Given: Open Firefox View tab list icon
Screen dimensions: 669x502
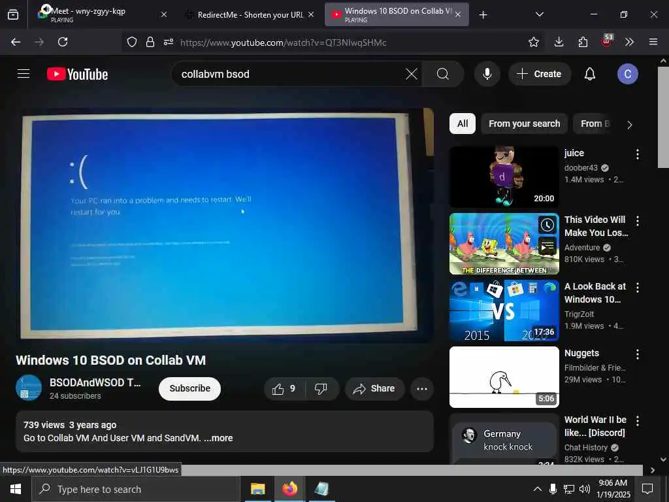Looking at the screenshot, I should [13, 14].
